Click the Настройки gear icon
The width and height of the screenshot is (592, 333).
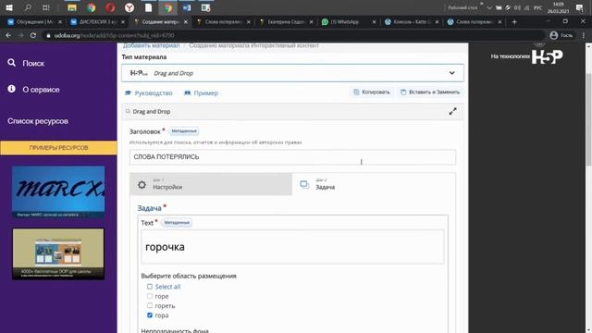[142, 185]
